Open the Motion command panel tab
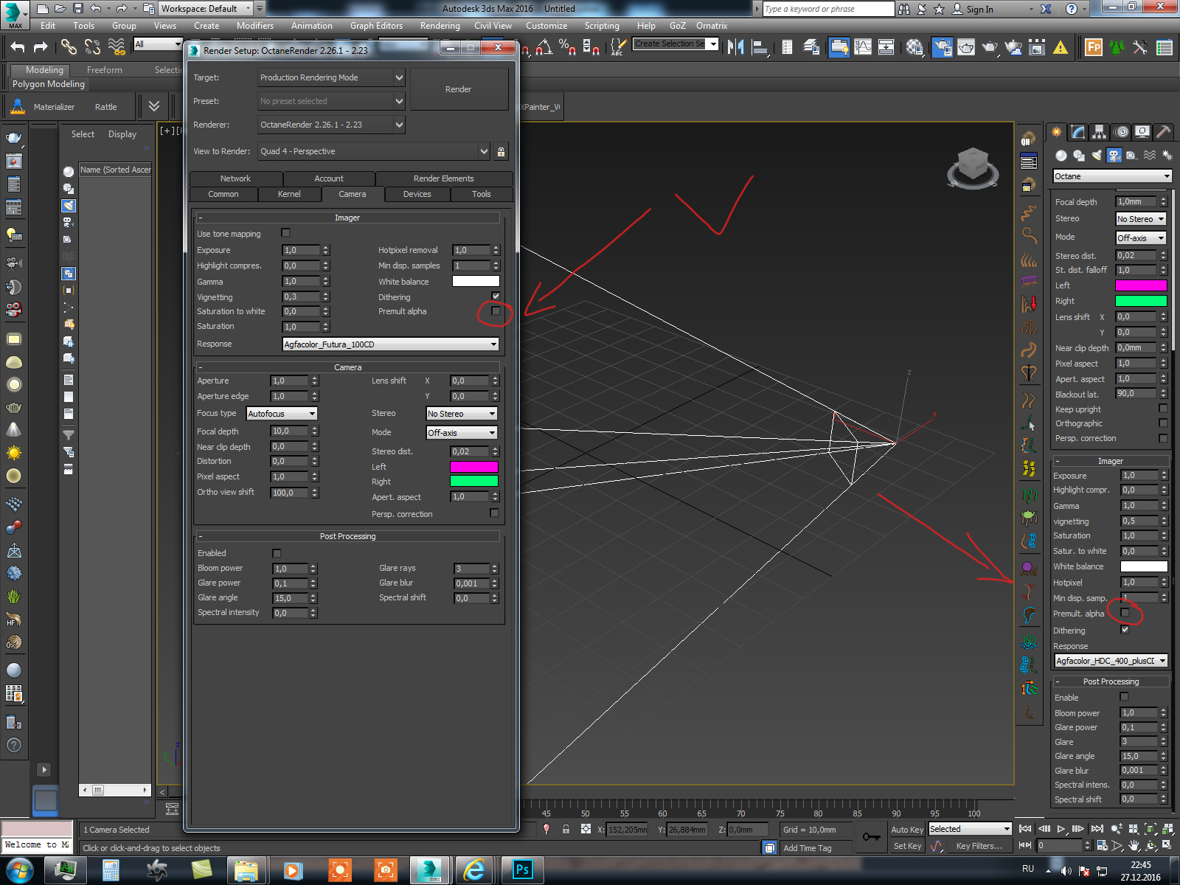This screenshot has width=1180, height=885. [1122, 132]
